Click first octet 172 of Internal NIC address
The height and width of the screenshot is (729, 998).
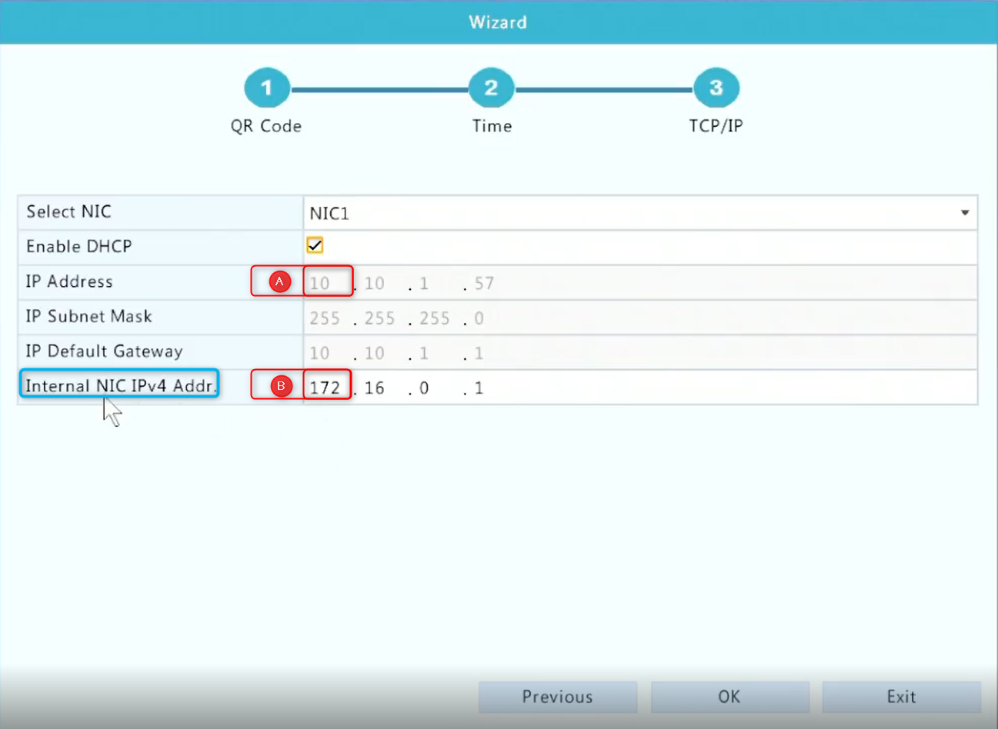pyautogui.click(x=325, y=388)
